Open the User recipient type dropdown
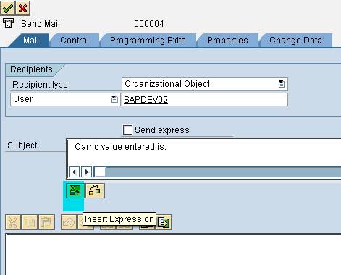This screenshot has width=341, height=275. click(x=114, y=99)
